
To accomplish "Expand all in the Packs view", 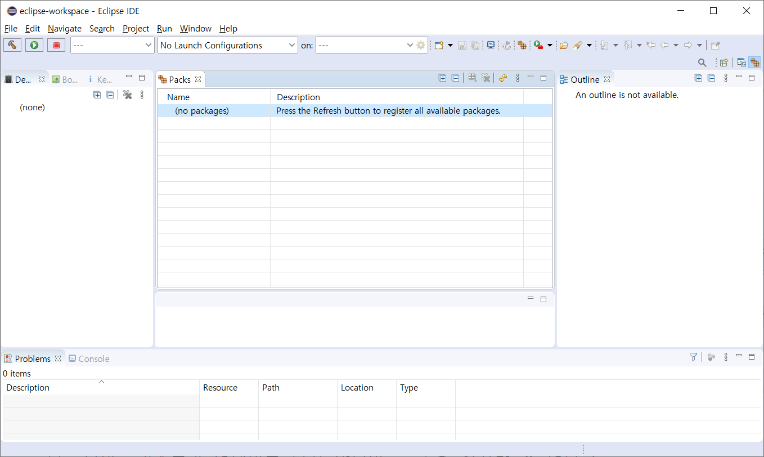I will (442, 78).
